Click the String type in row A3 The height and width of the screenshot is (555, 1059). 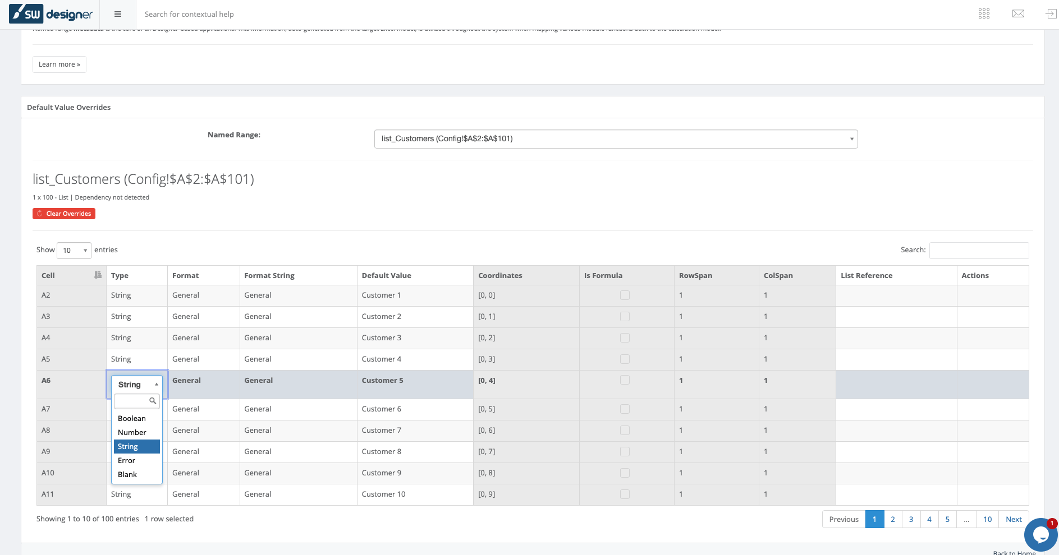tap(121, 317)
